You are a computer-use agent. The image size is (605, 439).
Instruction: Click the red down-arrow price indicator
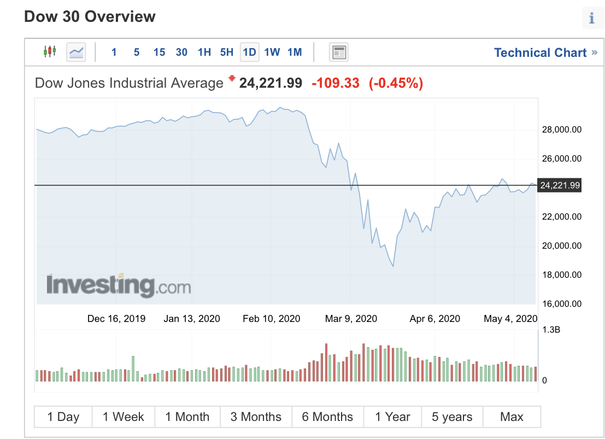pos(232,79)
